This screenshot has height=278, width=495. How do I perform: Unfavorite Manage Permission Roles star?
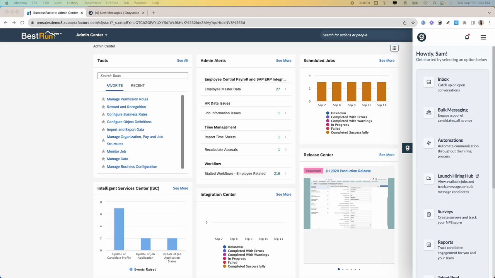103,99
